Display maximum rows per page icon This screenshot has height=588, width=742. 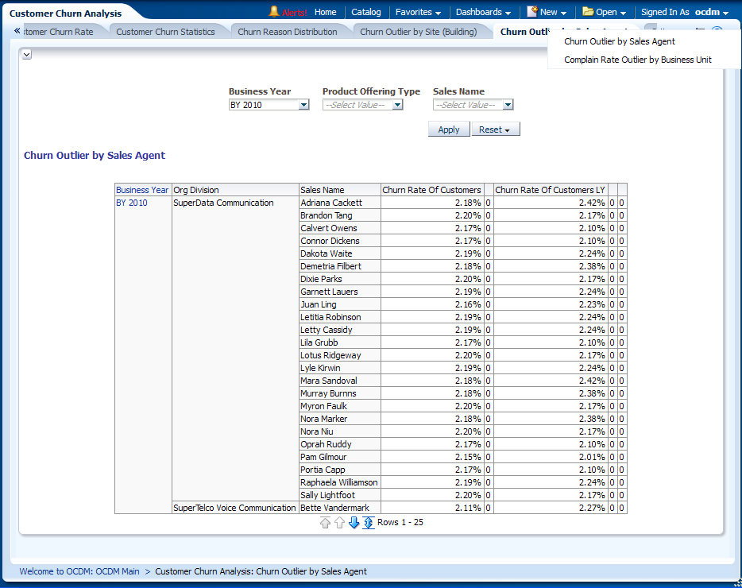pyautogui.click(x=369, y=523)
